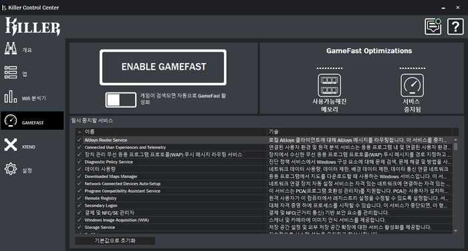
Task: Uncheck Windows Image Acquisition (WIA) checkbox
Action: (79, 220)
